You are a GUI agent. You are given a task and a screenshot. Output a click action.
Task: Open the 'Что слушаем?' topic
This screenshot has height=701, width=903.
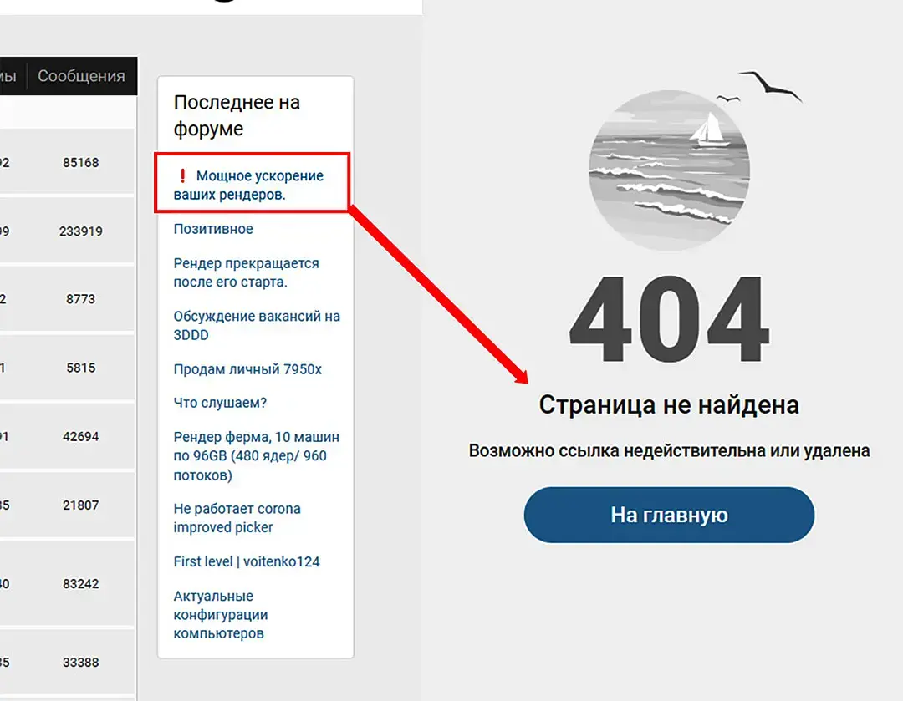220,403
